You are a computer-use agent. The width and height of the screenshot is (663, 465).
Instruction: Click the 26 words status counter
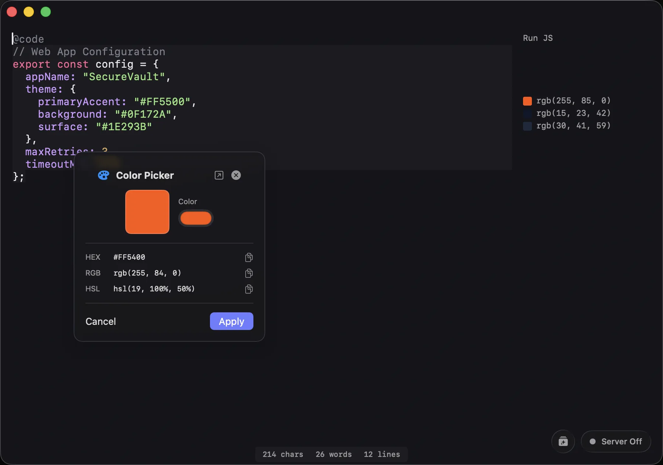[334, 454]
